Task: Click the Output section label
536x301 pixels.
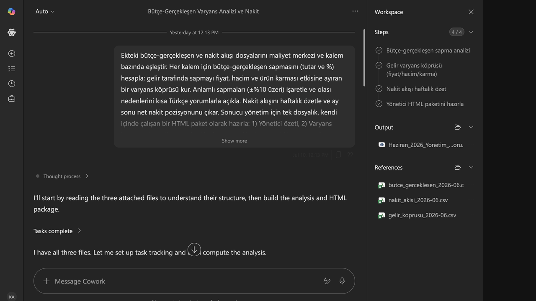Action: point(384,127)
